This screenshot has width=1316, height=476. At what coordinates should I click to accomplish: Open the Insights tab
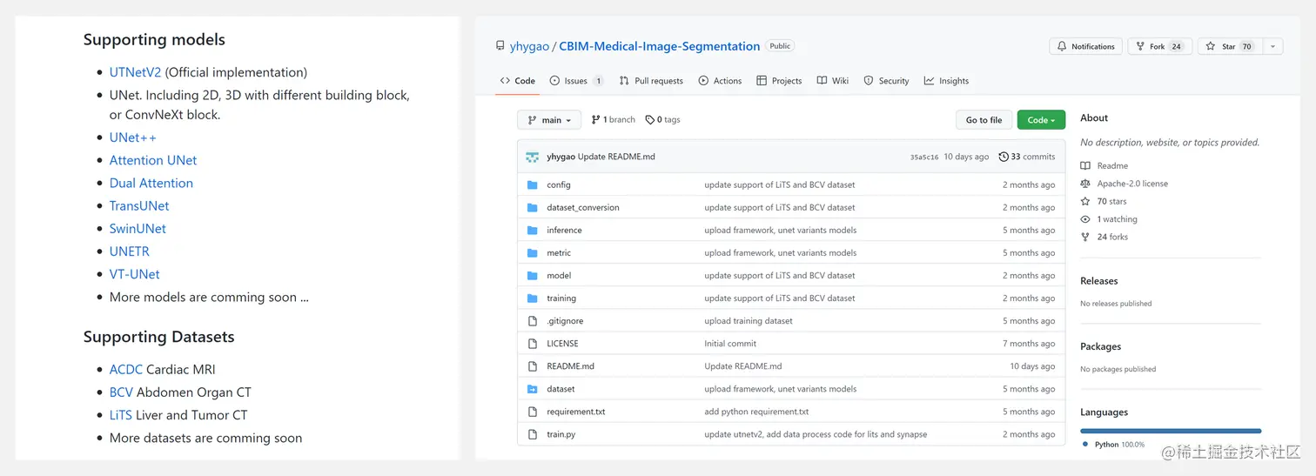pyautogui.click(x=946, y=81)
